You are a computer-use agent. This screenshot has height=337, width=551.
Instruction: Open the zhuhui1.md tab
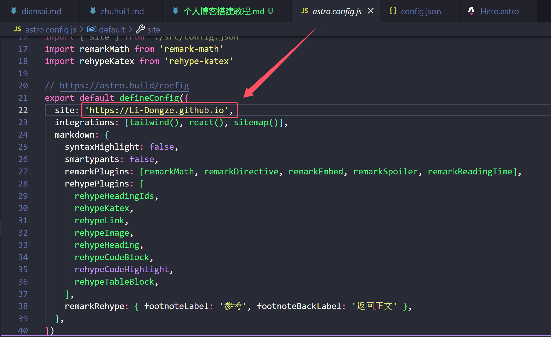(x=121, y=11)
